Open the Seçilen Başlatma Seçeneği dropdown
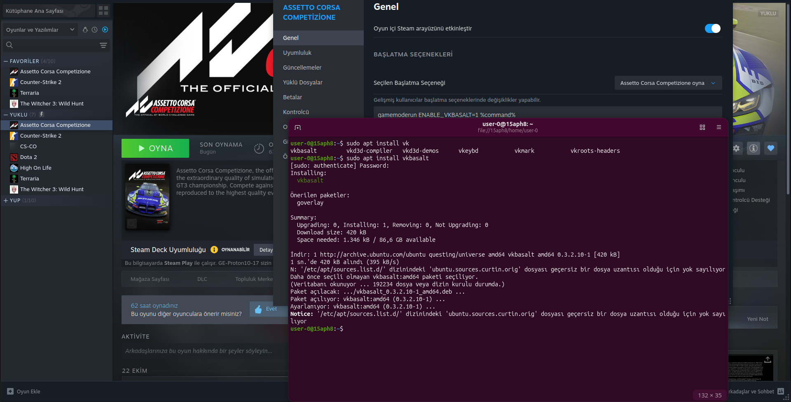This screenshot has height=402, width=791. [668, 83]
